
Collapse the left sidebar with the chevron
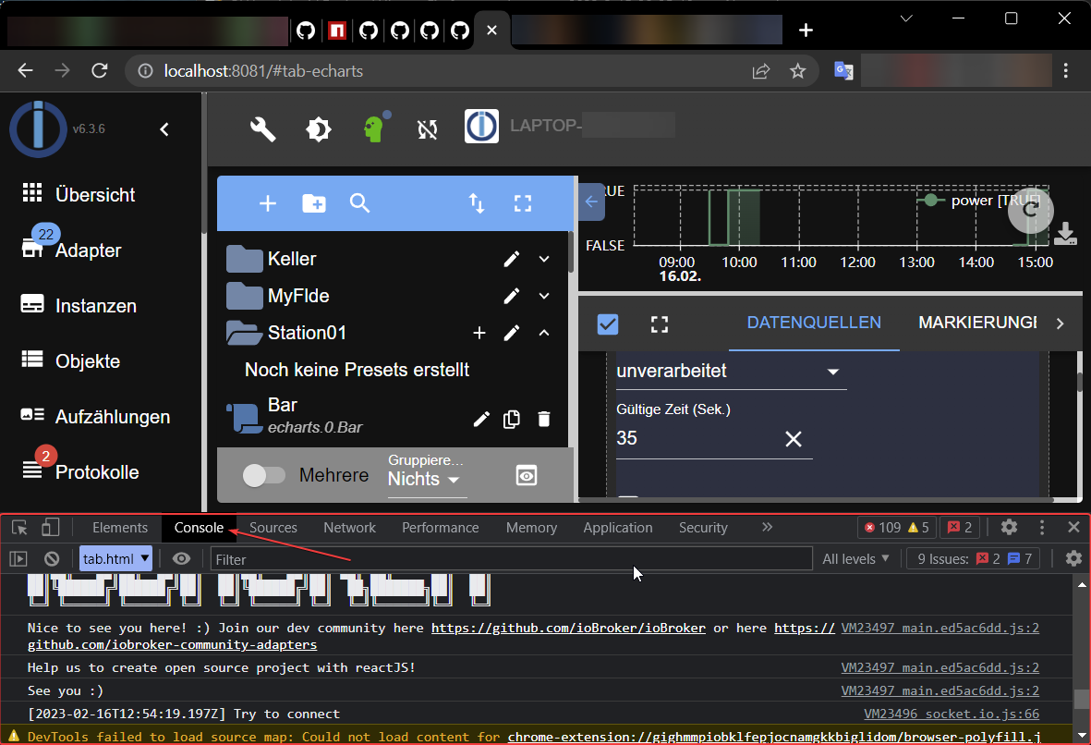tap(164, 129)
